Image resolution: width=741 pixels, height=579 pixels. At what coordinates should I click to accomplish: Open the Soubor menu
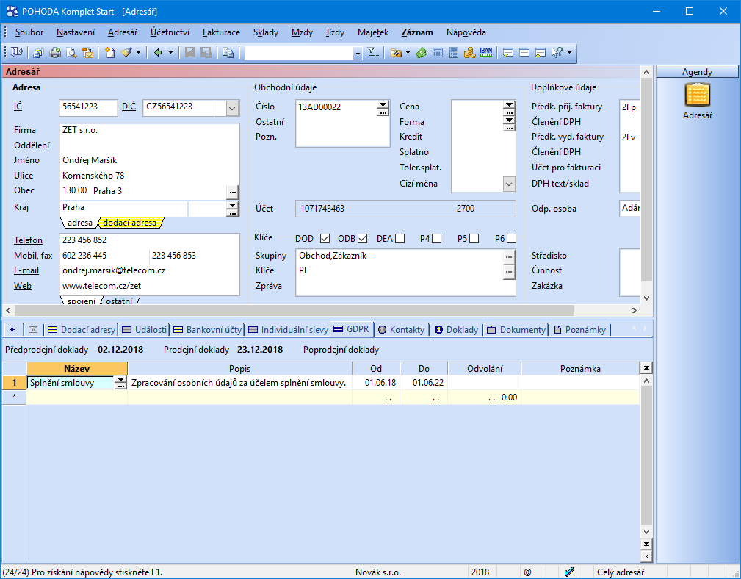(x=29, y=32)
